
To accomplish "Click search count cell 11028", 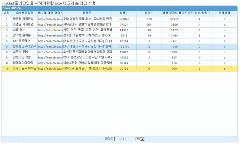I will click(124, 52).
